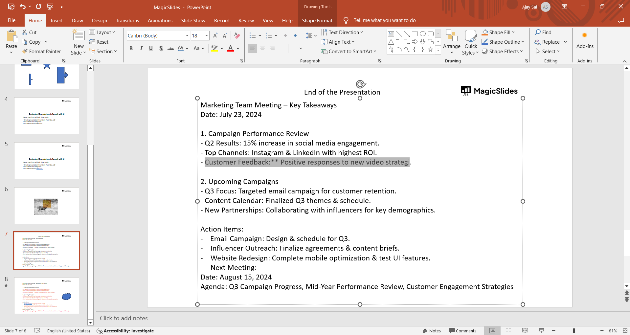This screenshot has height=335, width=630.
Task: Open the Layout dropdown menu
Action: 102,32
